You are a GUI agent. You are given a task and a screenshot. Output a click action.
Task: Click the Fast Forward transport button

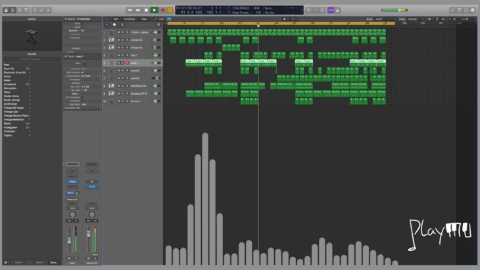pyautogui.click(x=138, y=10)
